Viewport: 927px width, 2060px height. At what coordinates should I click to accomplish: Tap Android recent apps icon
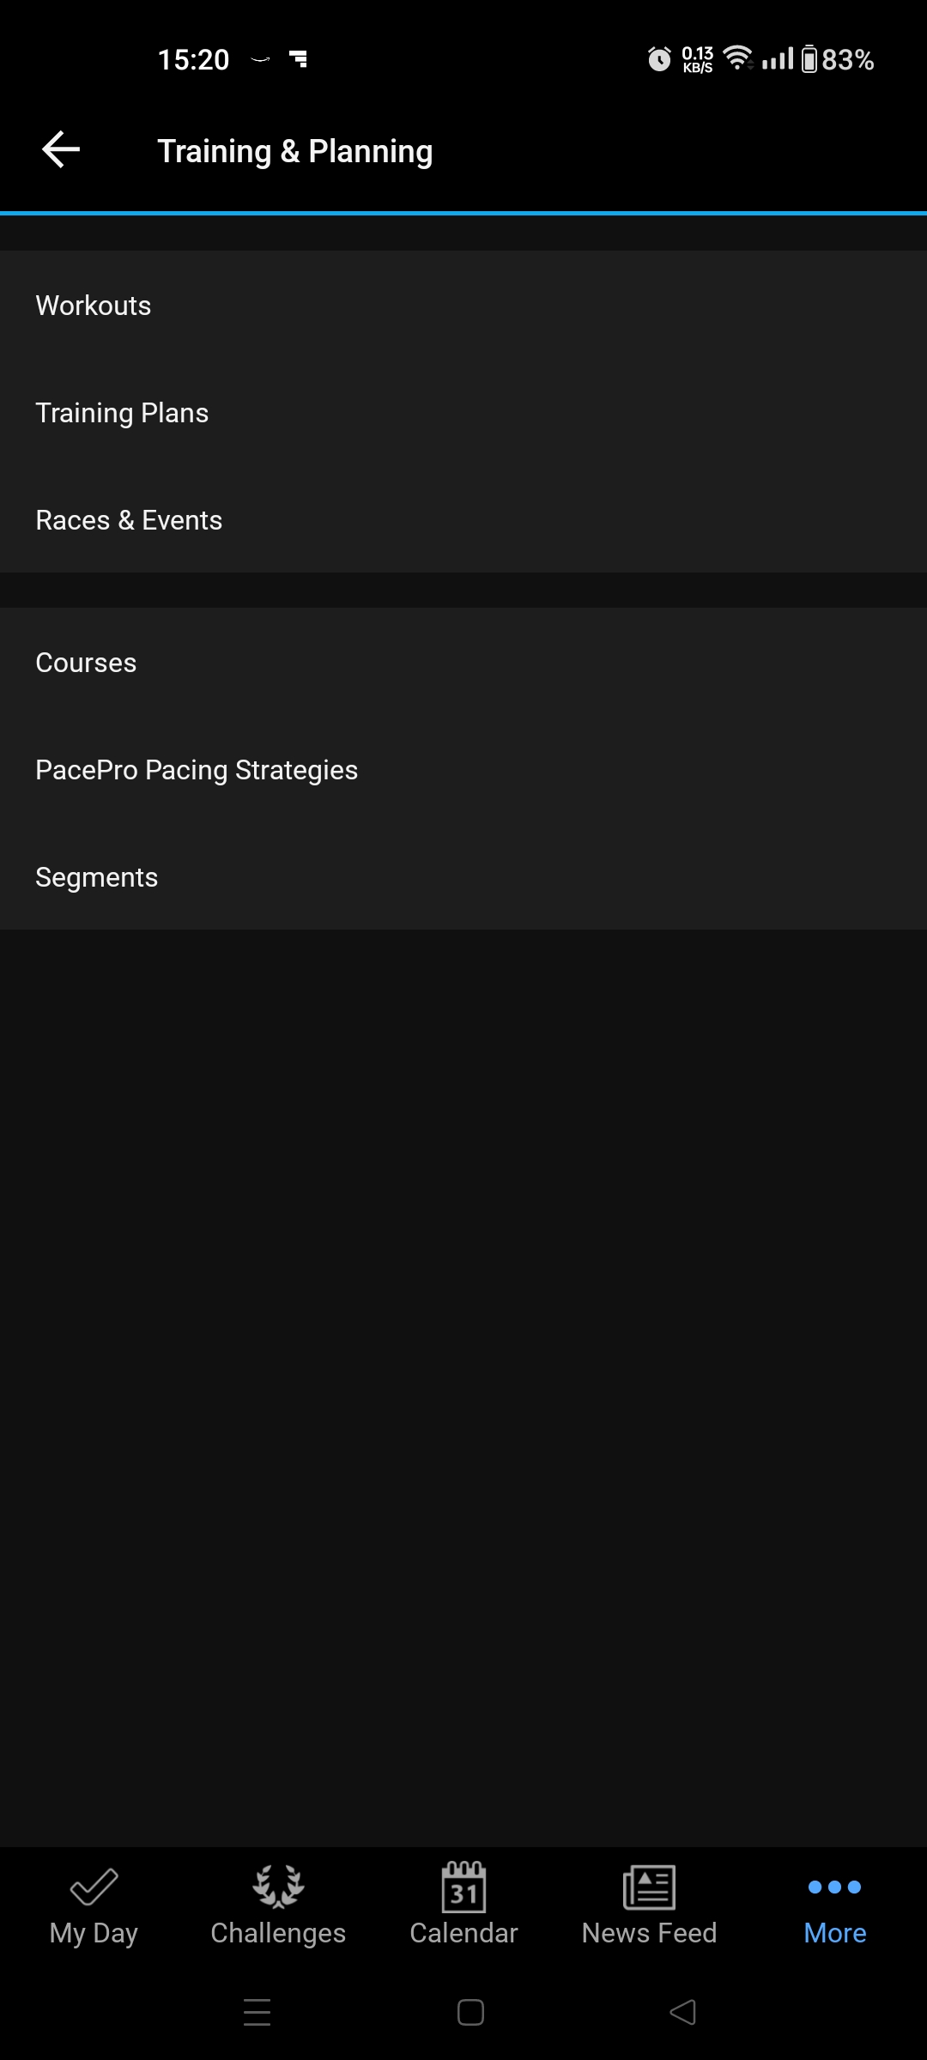pos(257,2012)
